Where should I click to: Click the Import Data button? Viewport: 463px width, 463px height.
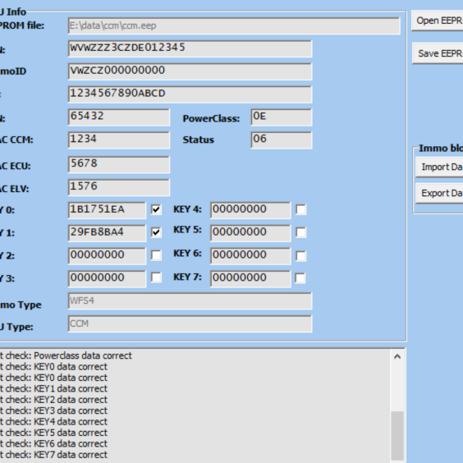(439, 167)
